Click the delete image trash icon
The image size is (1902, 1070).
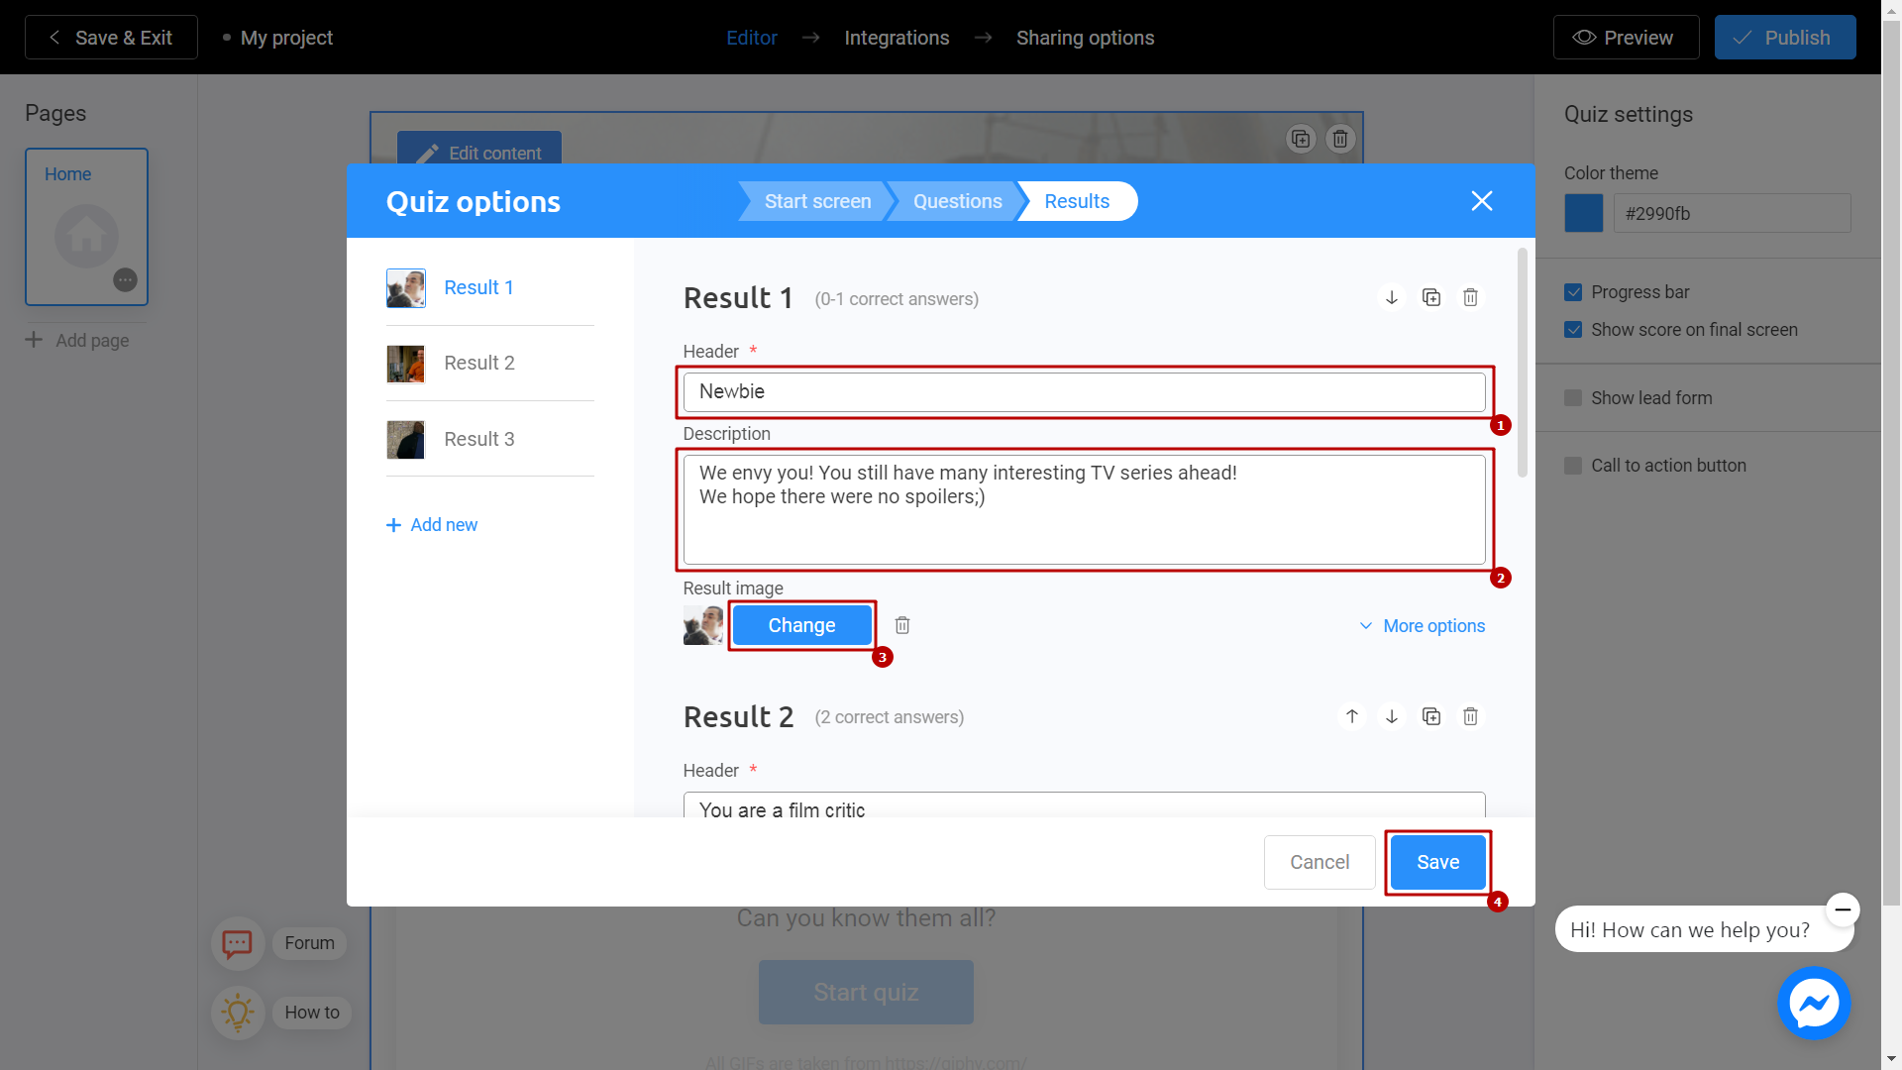[x=901, y=624]
